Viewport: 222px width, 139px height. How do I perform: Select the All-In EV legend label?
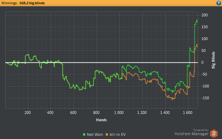118,134
